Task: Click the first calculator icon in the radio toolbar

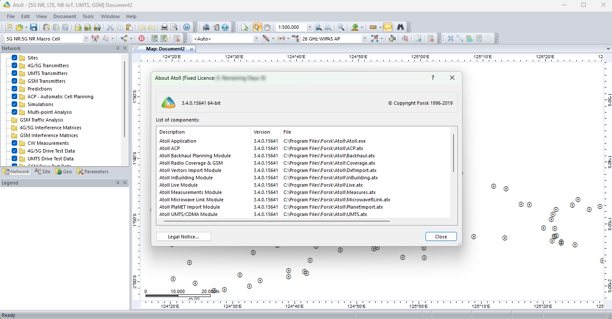Action: pos(154,38)
